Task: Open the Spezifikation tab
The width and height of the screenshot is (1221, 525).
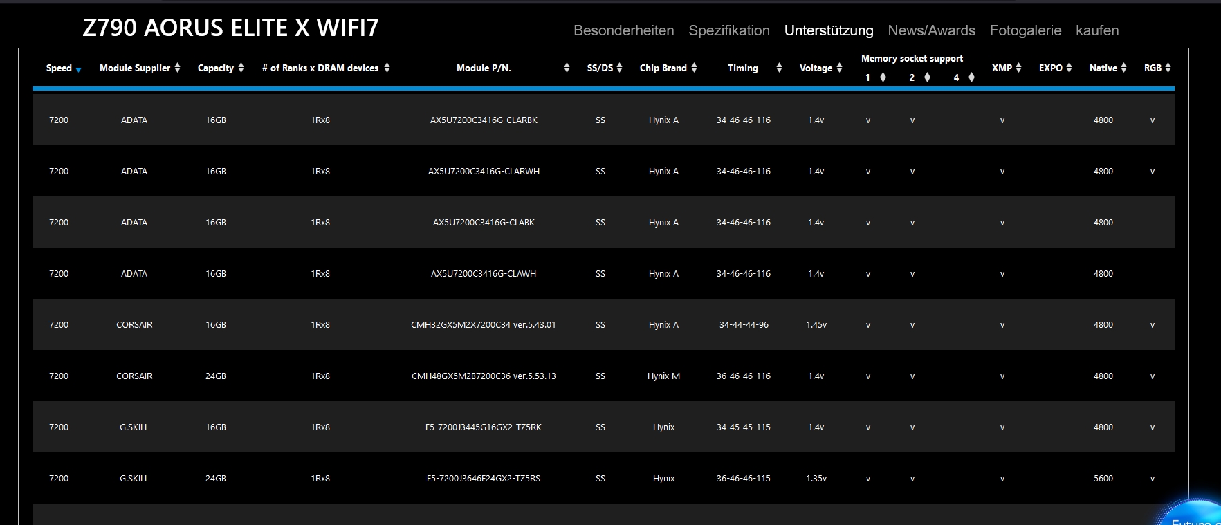Action: tap(729, 30)
